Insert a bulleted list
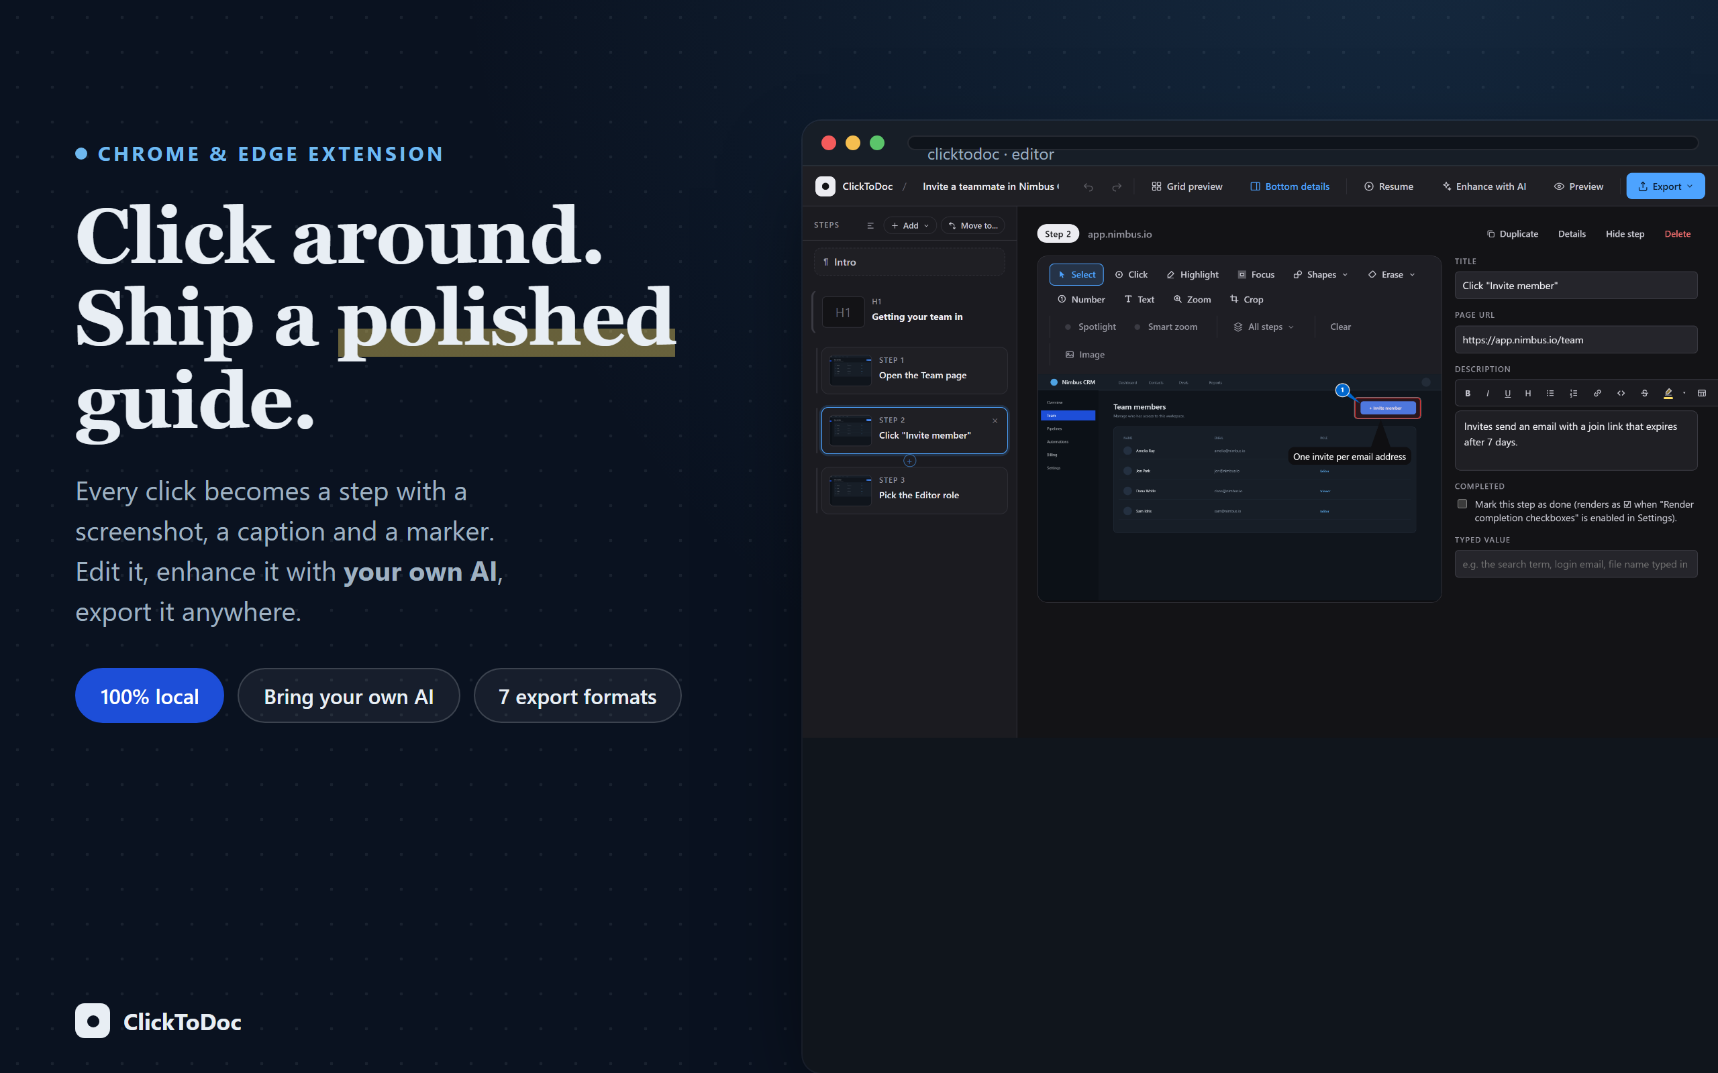 (1550, 393)
